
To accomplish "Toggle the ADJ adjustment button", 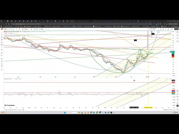I will coord(174,110).
